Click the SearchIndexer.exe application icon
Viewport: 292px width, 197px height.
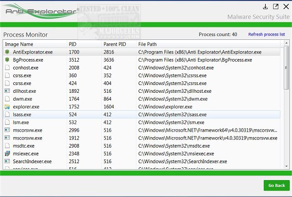(x=7, y=161)
